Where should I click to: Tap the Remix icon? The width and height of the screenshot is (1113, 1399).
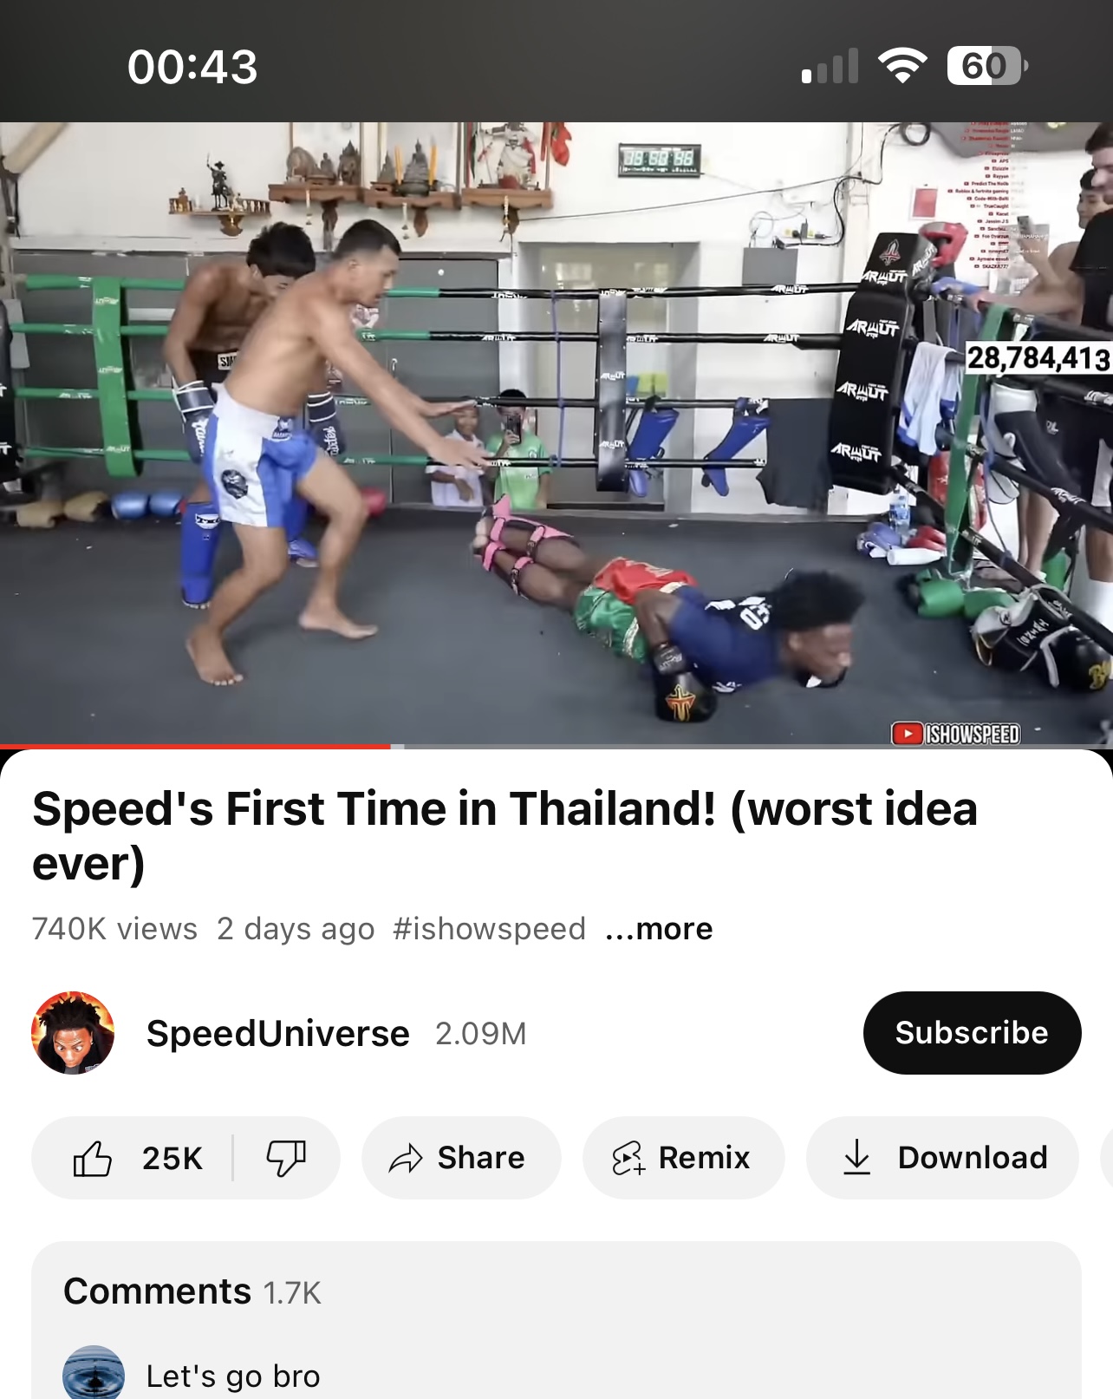pyautogui.click(x=628, y=1158)
